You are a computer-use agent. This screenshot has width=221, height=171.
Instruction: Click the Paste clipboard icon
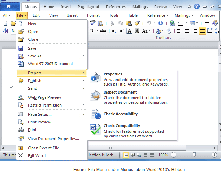coord(129,23)
